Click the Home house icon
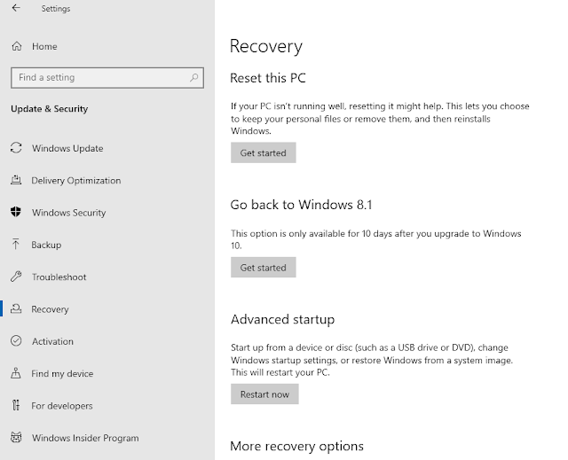Image resolution: width=568 pixels, height=460 pixels. [17, 46]
